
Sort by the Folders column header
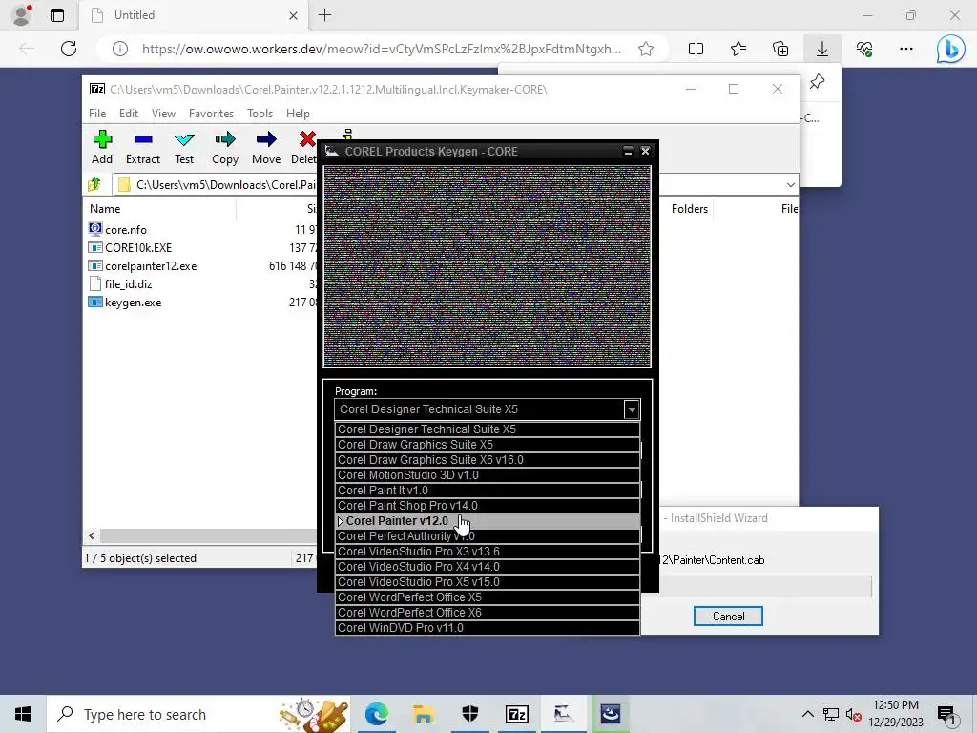tap(689, 209)
